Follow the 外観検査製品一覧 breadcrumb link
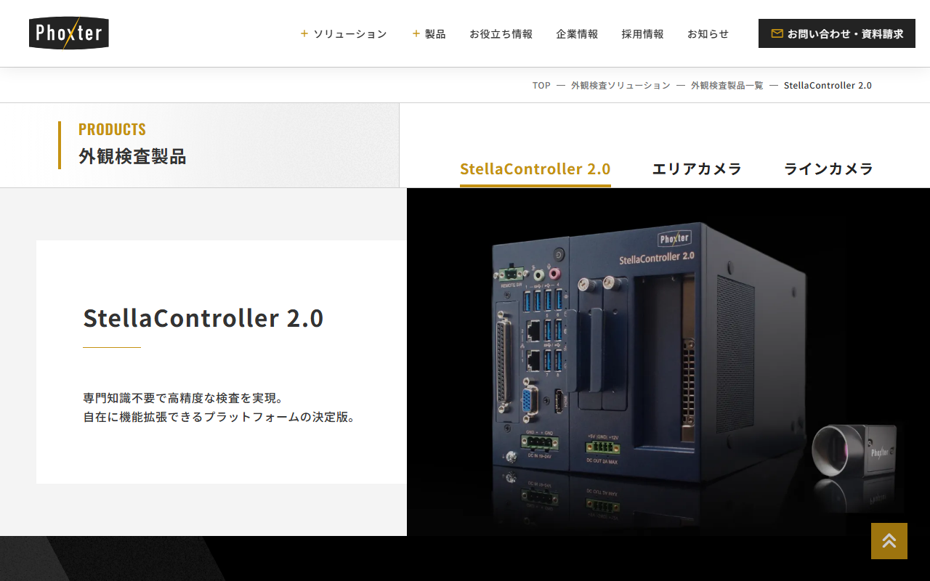 (727, 85)
